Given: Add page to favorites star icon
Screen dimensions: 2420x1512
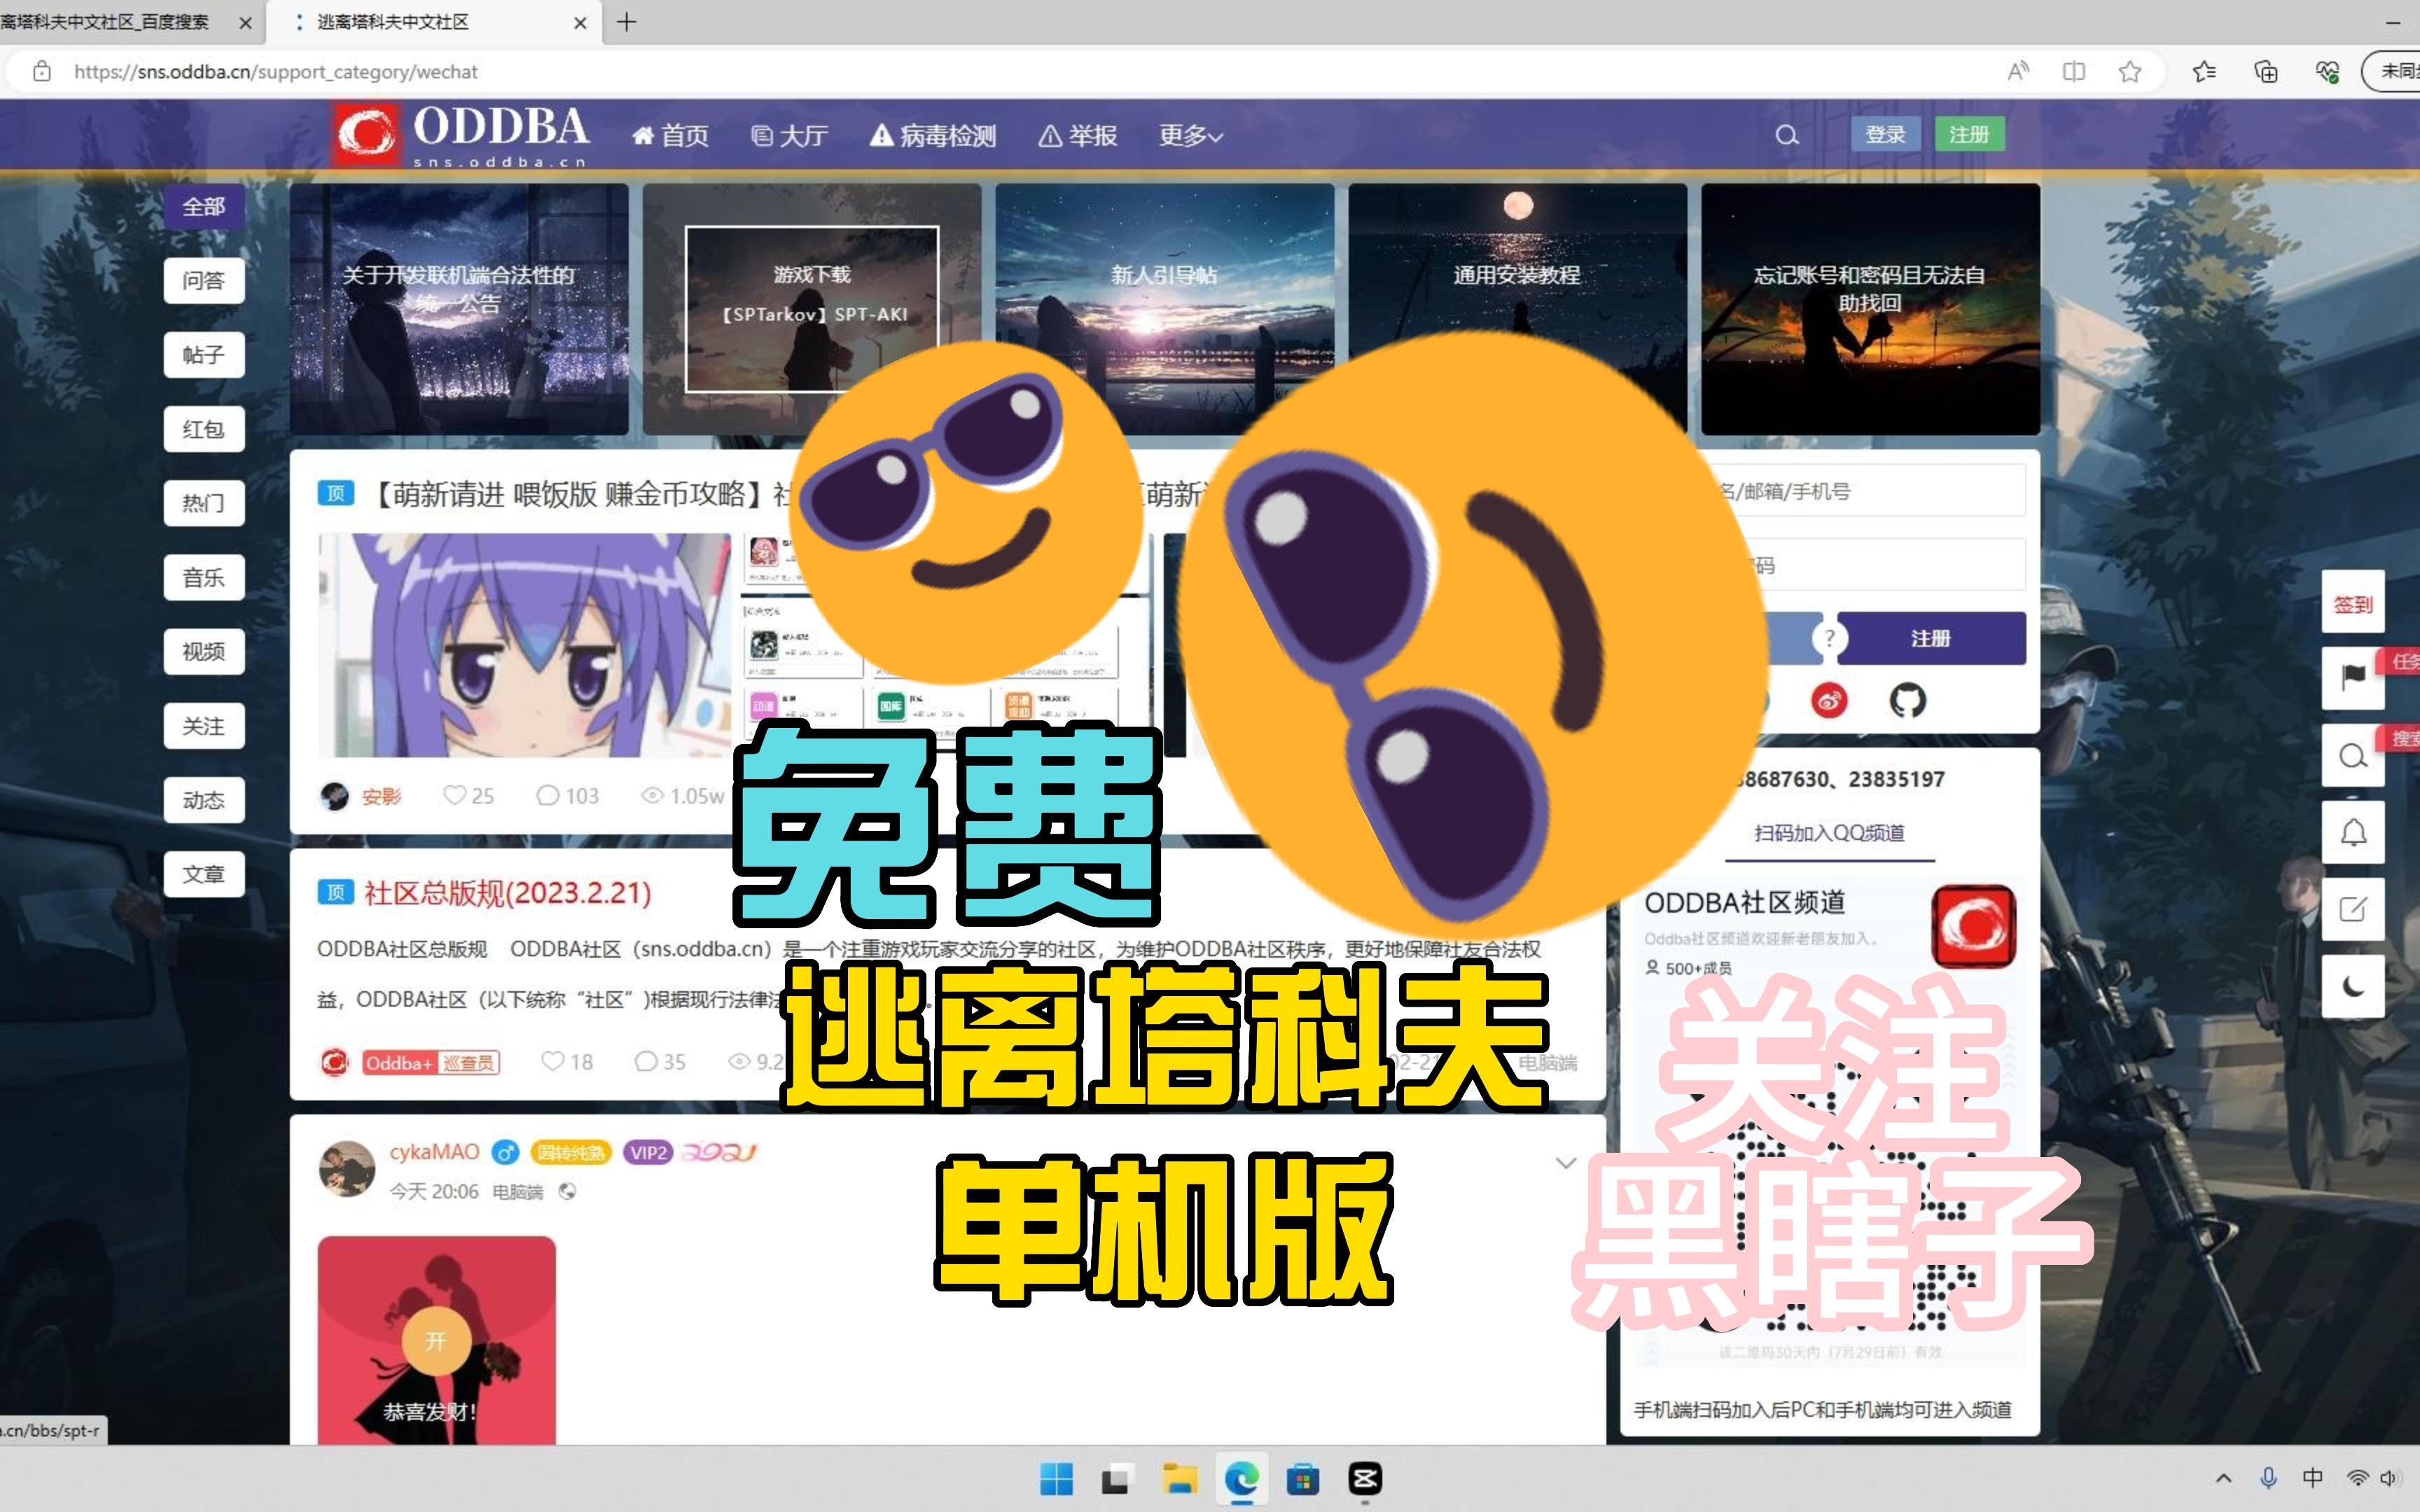Looking at the screenshot, I should [2130, 72].
